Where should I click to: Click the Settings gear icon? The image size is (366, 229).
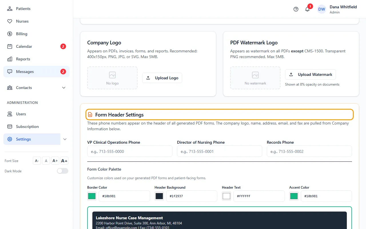pyautogui.click(x=10, y=139)
